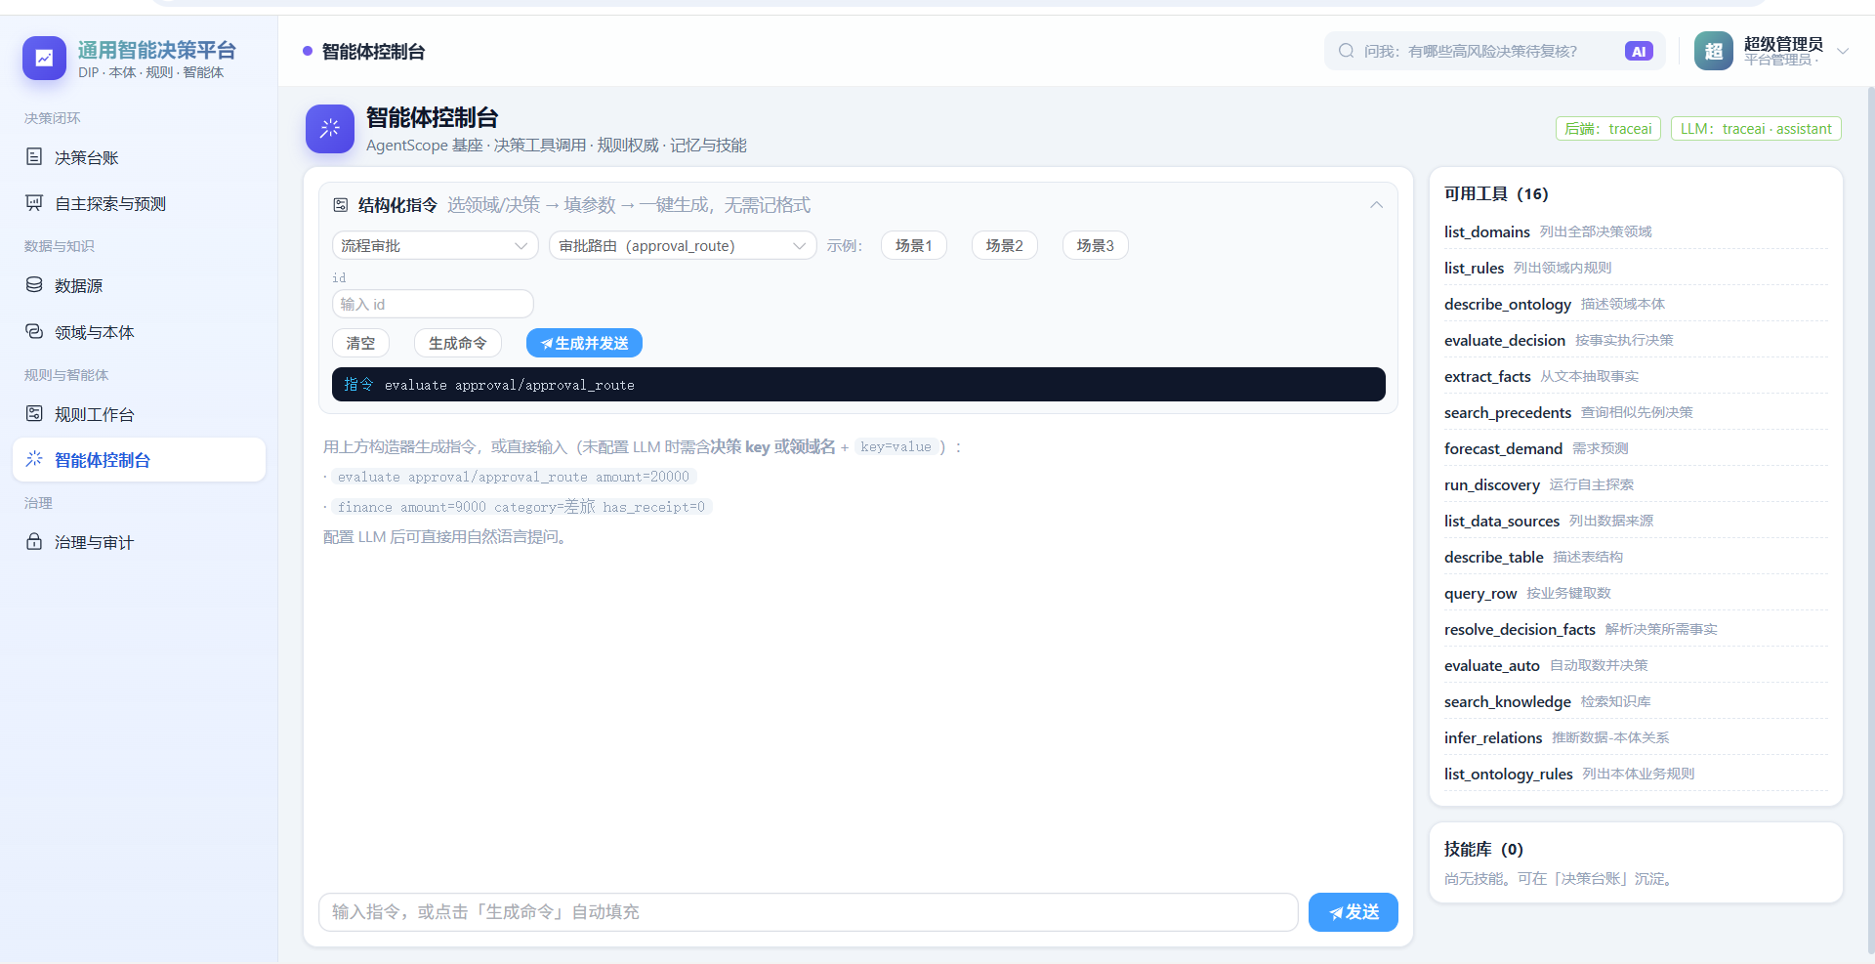Click the LLM: traceai · assistant tag

(x=1756, y=129)
